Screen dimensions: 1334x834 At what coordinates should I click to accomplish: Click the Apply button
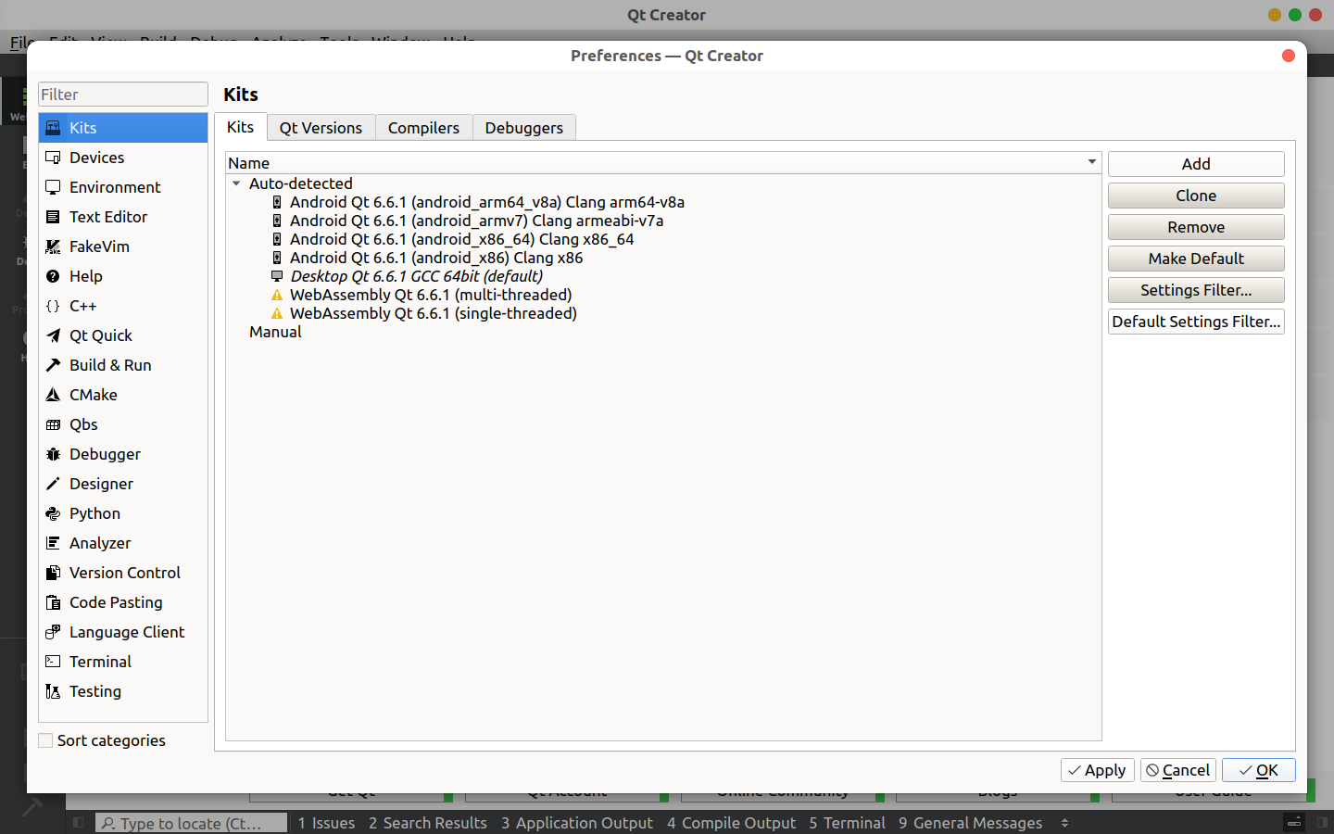click(x=1097, y=770)
